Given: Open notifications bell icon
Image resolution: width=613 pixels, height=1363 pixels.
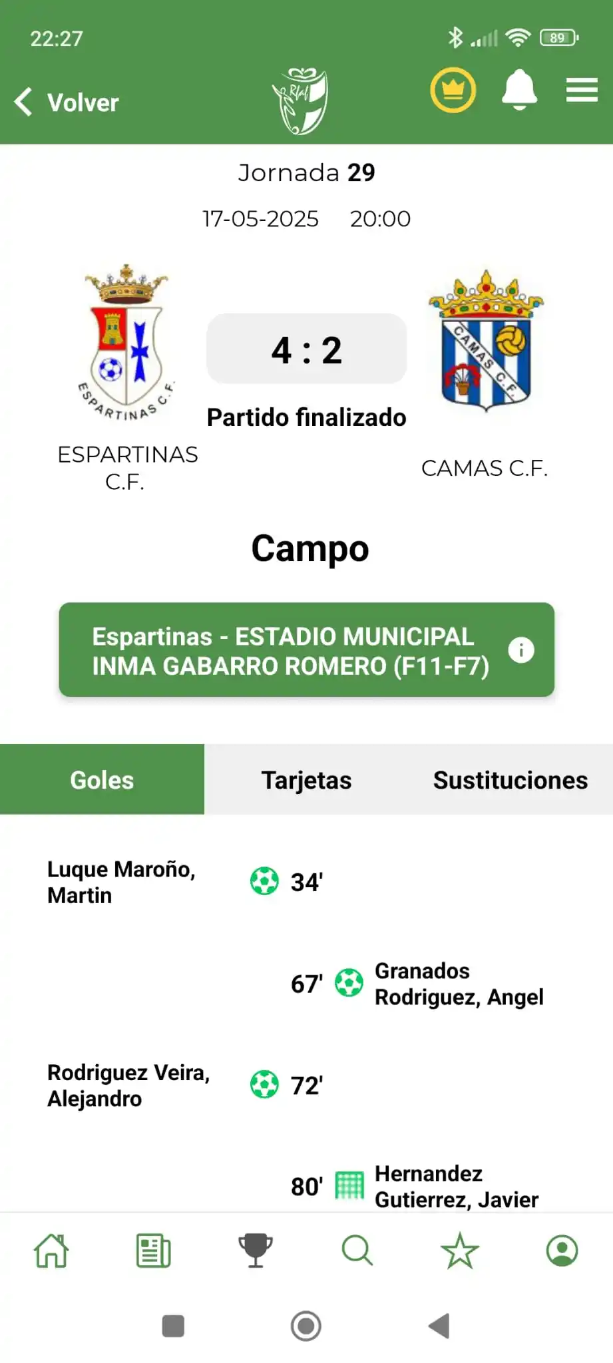Looking at the screenshot, I should click(519, 90).
